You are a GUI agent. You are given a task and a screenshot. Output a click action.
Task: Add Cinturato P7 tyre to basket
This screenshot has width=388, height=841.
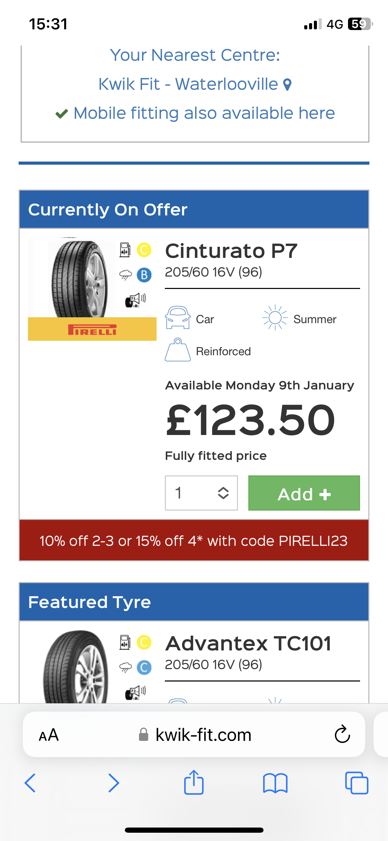pyautogui.click(x=304, y=493)
